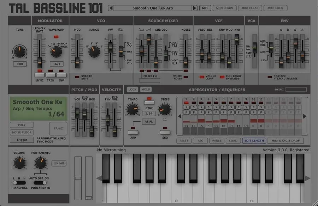Click the TUNE knob
Screen dimensions: 318x206
tap(20, 51)
